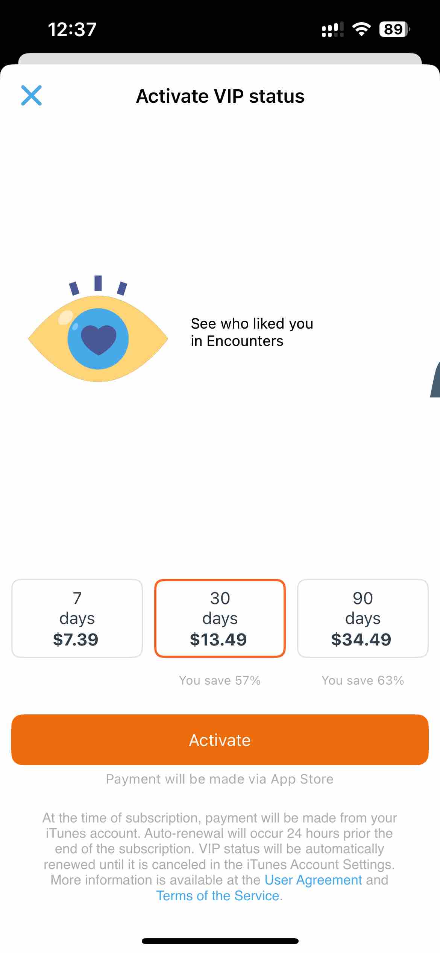Tap the blue iris heart illustration
440x953 pixels.
point(98,338)
